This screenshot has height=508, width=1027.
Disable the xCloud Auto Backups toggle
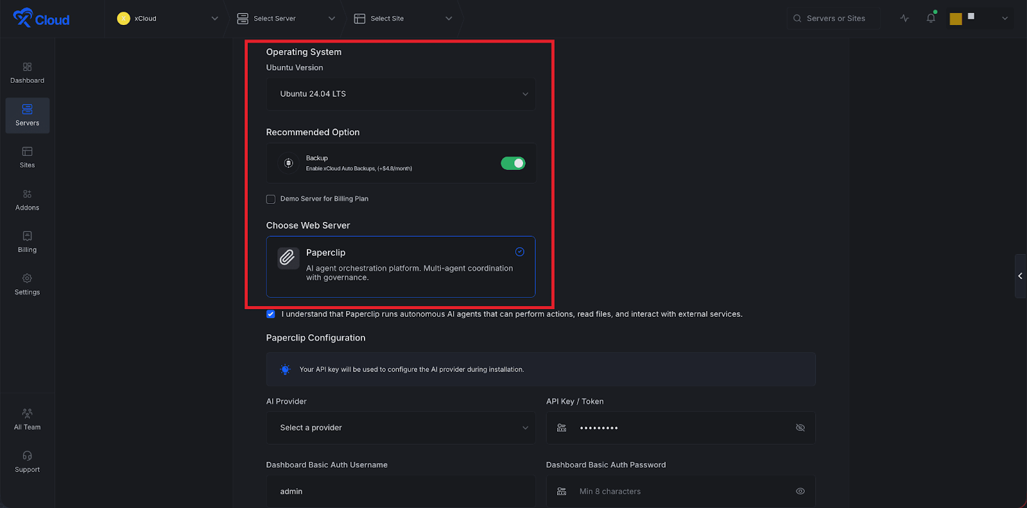pos(513,164)
